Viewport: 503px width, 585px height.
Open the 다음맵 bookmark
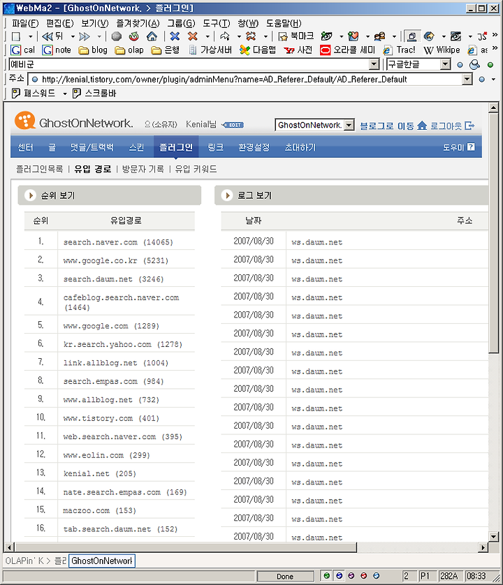pos(258,50)
